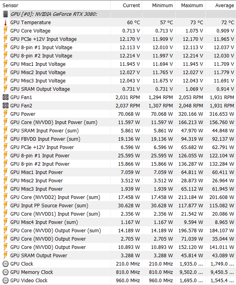236x285 pixels.
Task: Click the GPU Power current value 70.068 W
Action: [129, 114]
